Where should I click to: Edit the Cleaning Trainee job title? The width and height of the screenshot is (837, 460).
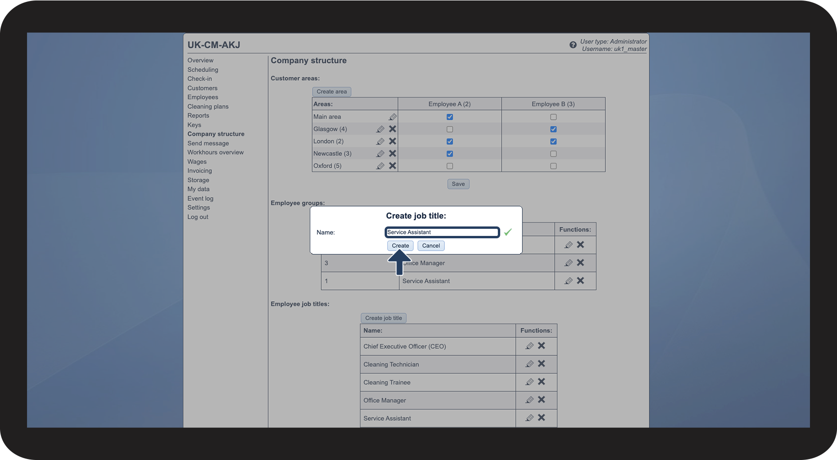click(530, 382)
